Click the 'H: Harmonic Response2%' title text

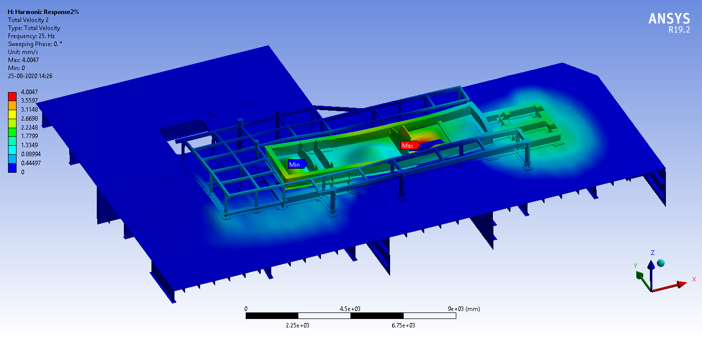coord(43,12)
